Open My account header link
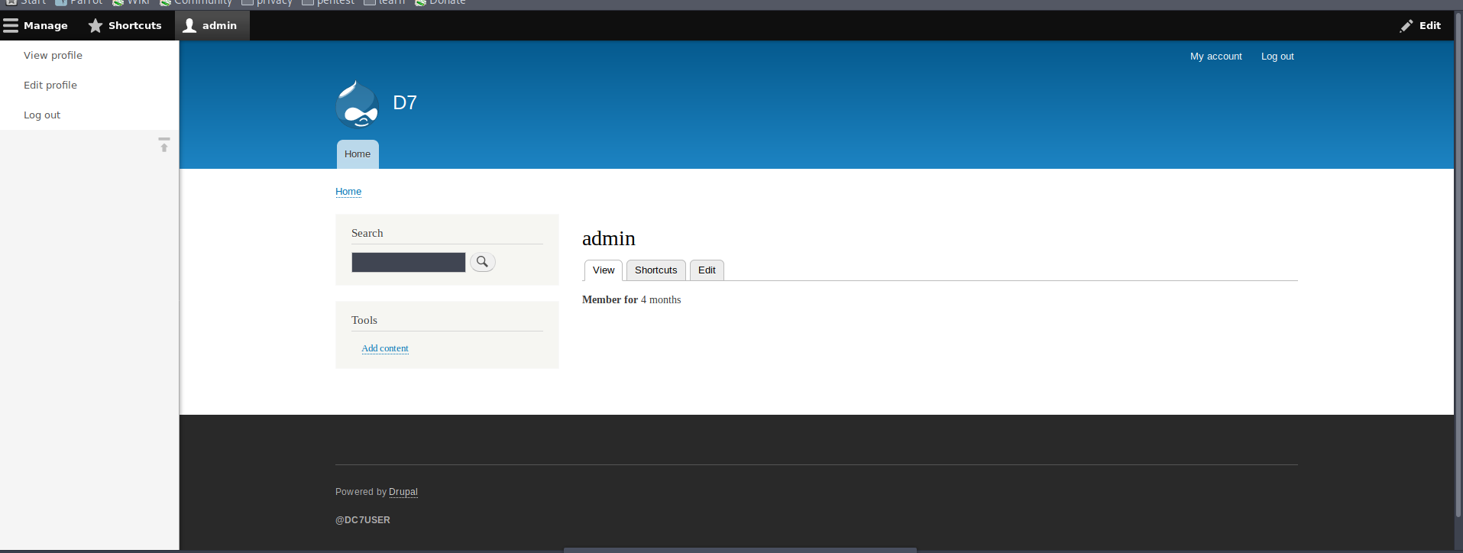The width and height of the screenshot is (1463, 553). click(x=1215, y=57)
